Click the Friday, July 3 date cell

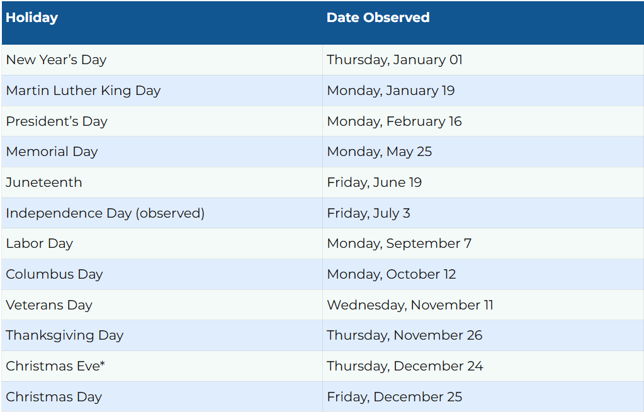tap(368, 213)
